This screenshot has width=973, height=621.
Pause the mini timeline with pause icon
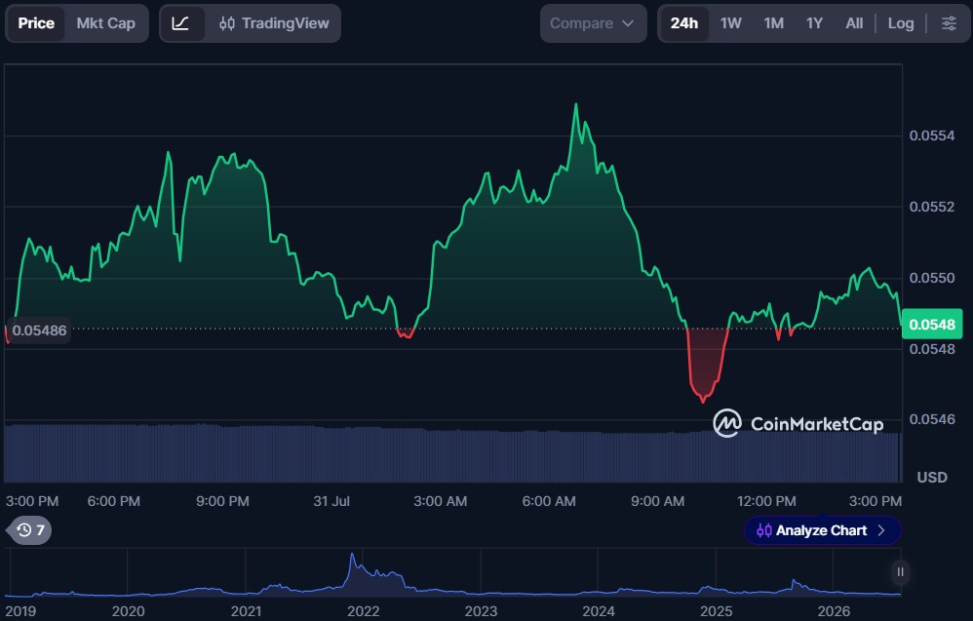(900, 572)
